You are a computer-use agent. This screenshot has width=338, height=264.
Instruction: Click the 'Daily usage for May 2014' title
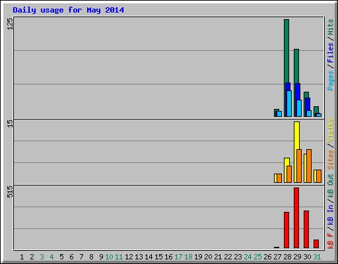coord(68,10)
